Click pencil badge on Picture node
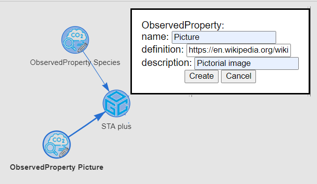Screen dimensions: 317x184 [x=64, y=153]
